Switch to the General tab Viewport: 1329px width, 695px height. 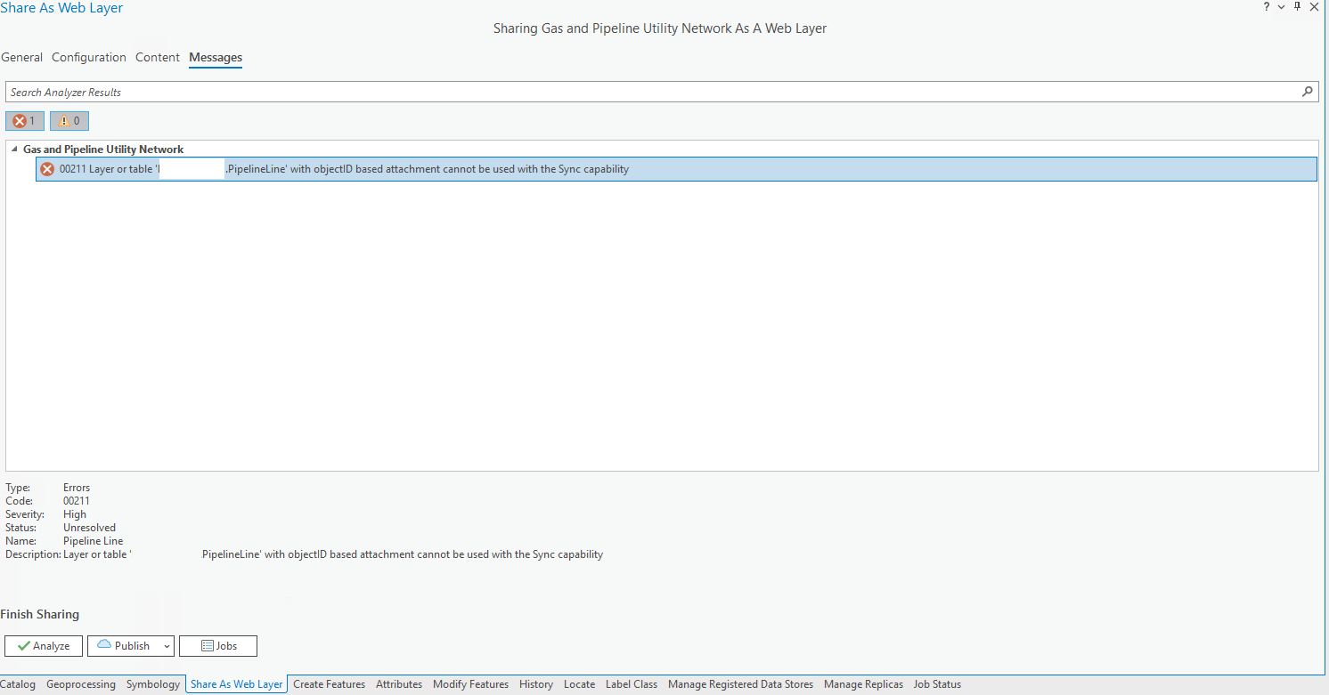(21, 57)
